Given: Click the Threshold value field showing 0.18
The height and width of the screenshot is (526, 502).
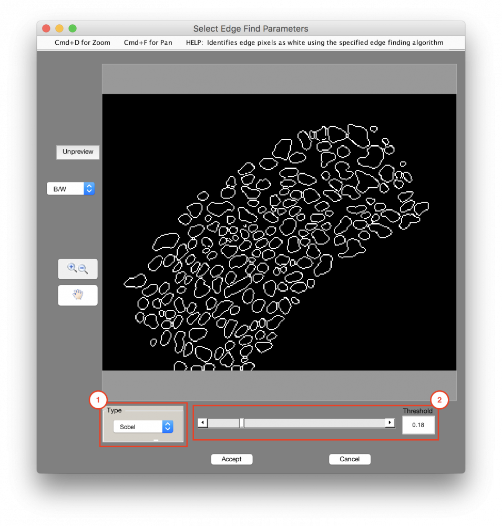Looking at the screenshot, I should (x=418, y=425).
